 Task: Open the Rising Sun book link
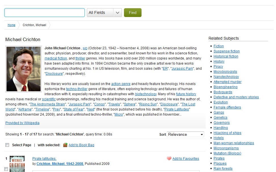point(148,104)
